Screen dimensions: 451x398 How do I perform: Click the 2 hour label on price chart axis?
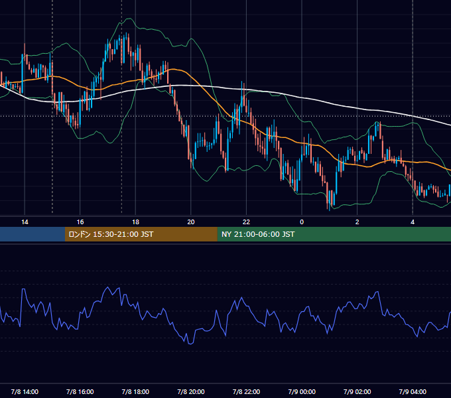[357, 222]
